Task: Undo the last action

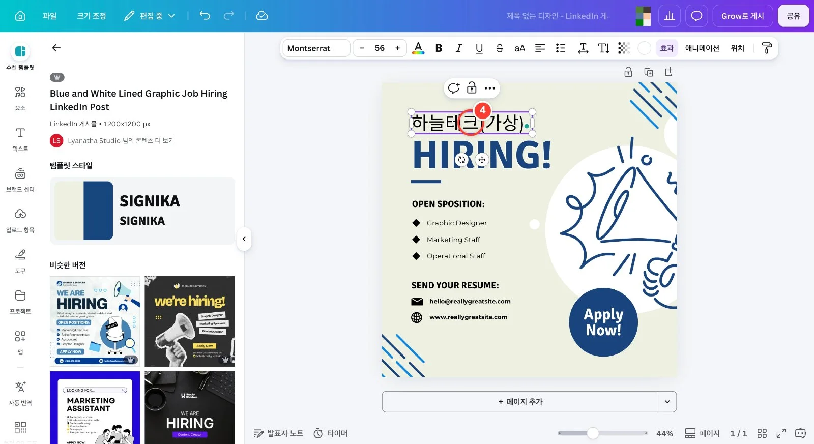Action: [x=205, y=16]
